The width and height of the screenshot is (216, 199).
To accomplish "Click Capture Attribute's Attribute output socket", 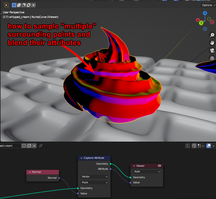I will coord(111,169).
